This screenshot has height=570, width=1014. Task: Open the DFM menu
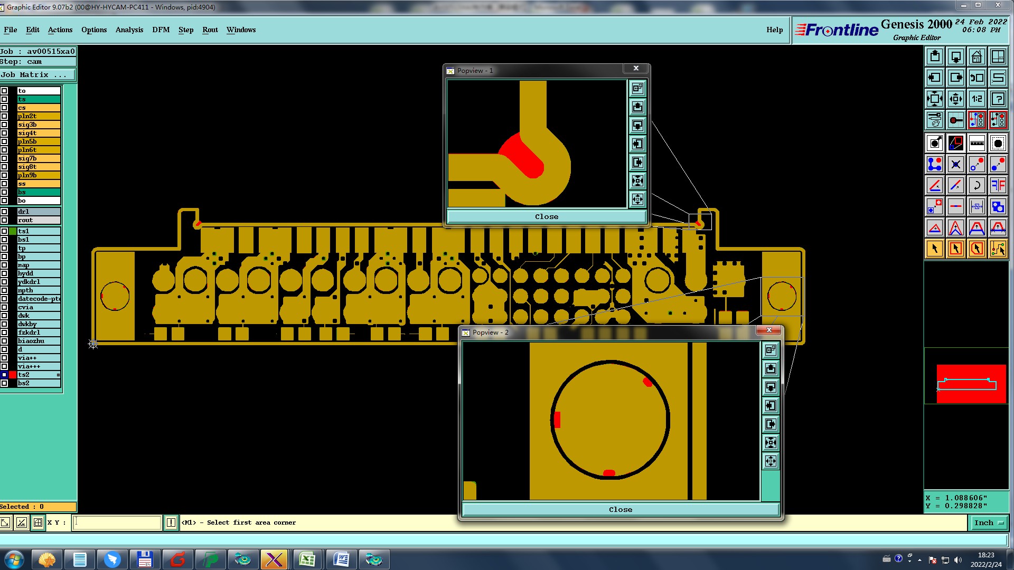[161, 30]
